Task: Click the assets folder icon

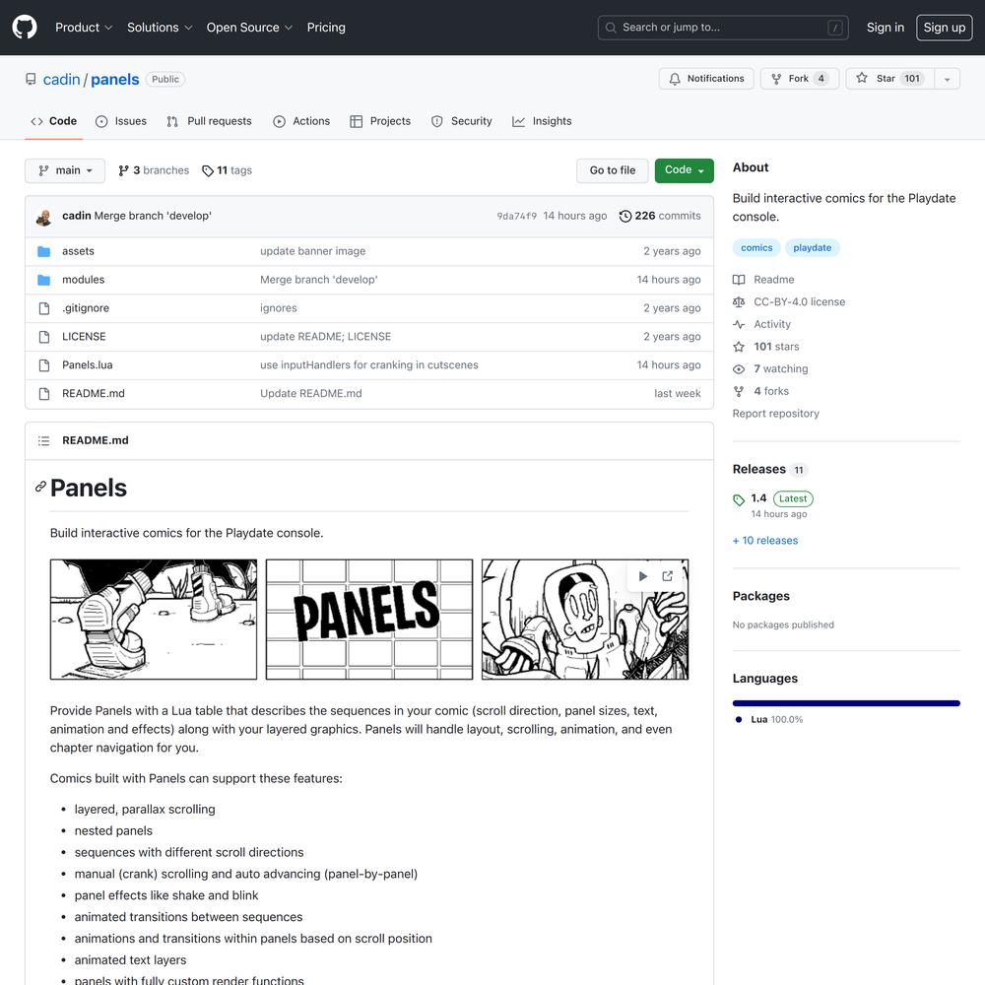Action: tap(44, 251)
